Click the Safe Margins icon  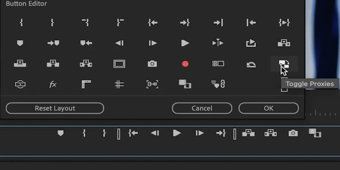pos(119,64)
